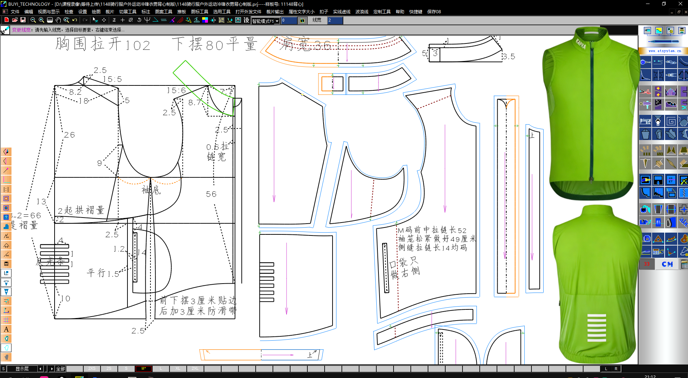Image resolution: width=688 pixels, height=378 pixels.
Task: Toggle the L side button in status bar
Action: (x=606, y=369)
